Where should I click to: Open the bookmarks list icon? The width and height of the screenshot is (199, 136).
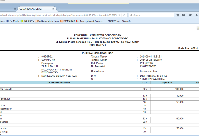point(184,15)
